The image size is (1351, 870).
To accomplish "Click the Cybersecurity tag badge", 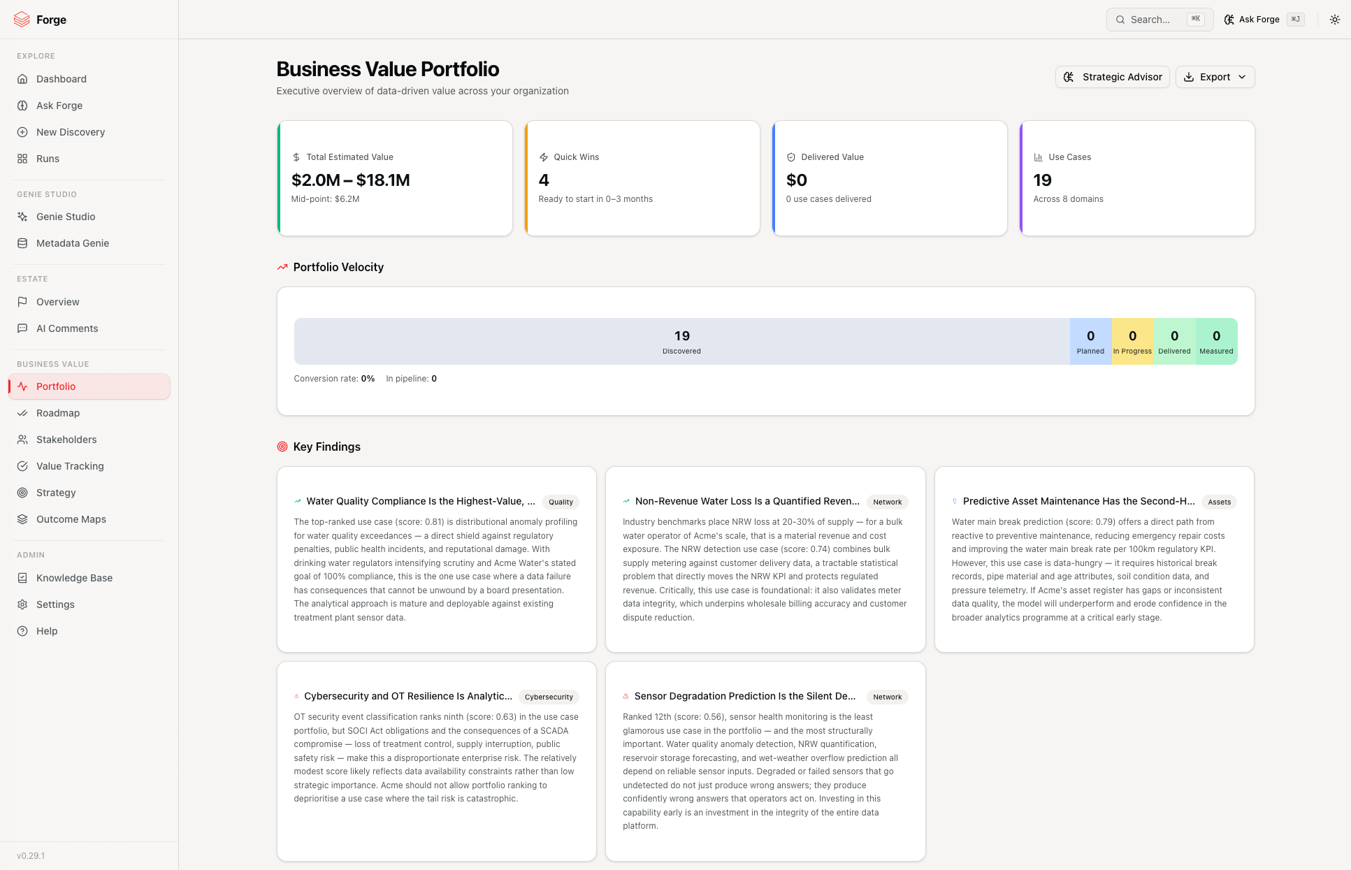I will coord(549,697).
